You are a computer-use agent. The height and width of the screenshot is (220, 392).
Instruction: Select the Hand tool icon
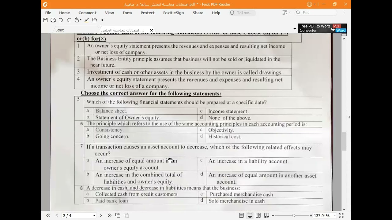[x=77, y=20]
